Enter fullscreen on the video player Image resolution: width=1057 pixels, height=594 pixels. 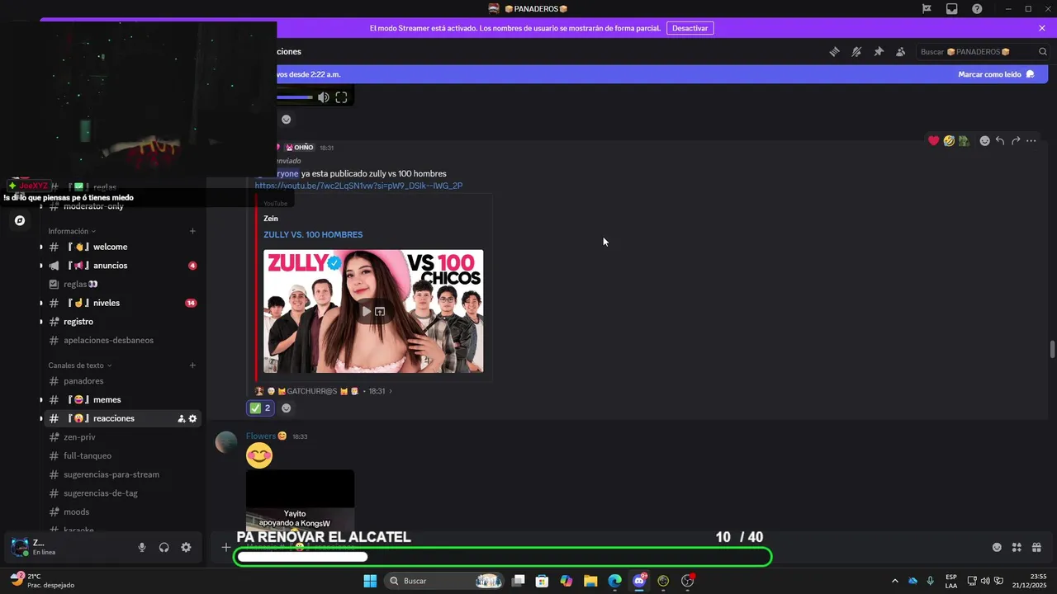pyautogui.click(x=341, y=97)
